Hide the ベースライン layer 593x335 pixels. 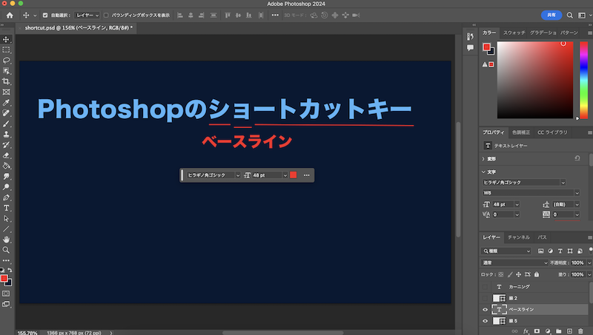pyautogui.click(x=486, y=310)
